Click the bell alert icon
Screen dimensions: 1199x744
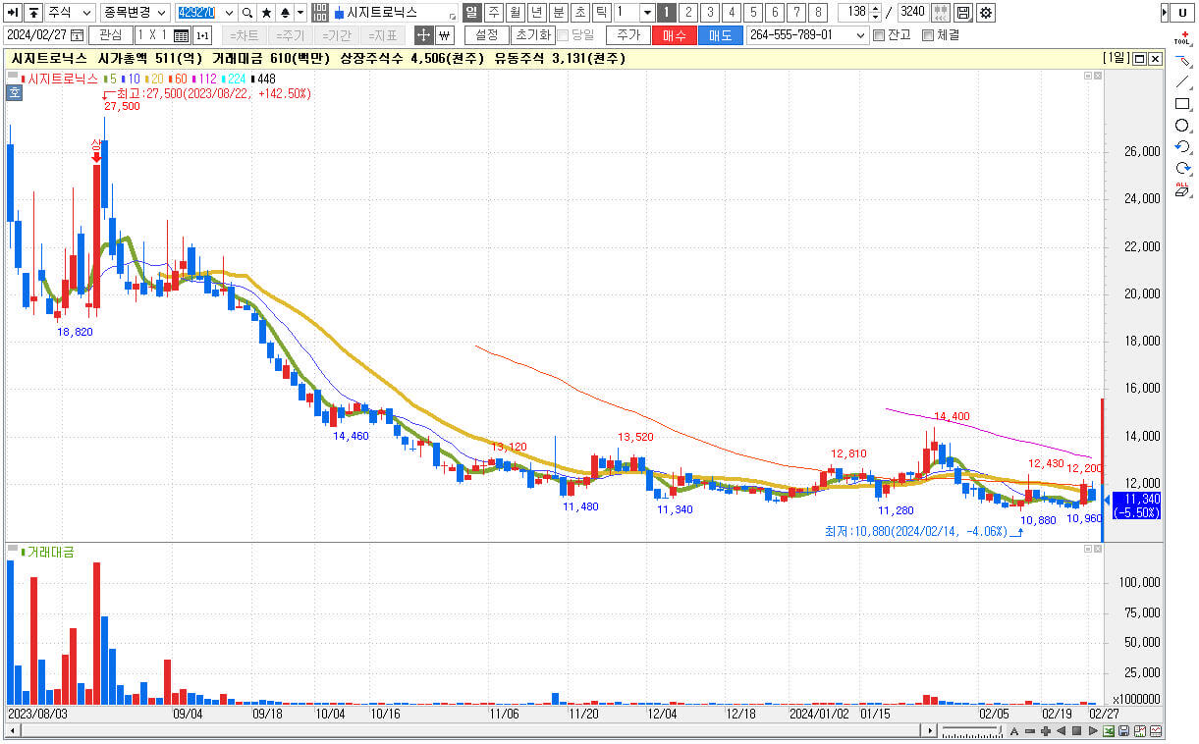(285, 13)
